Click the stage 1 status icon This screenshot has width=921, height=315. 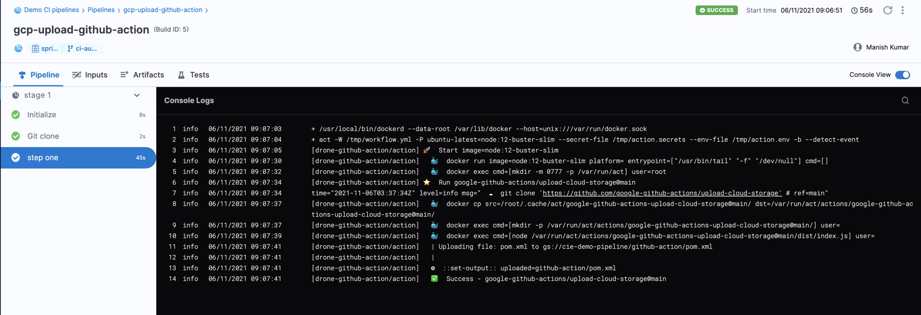tap(16, 95)
